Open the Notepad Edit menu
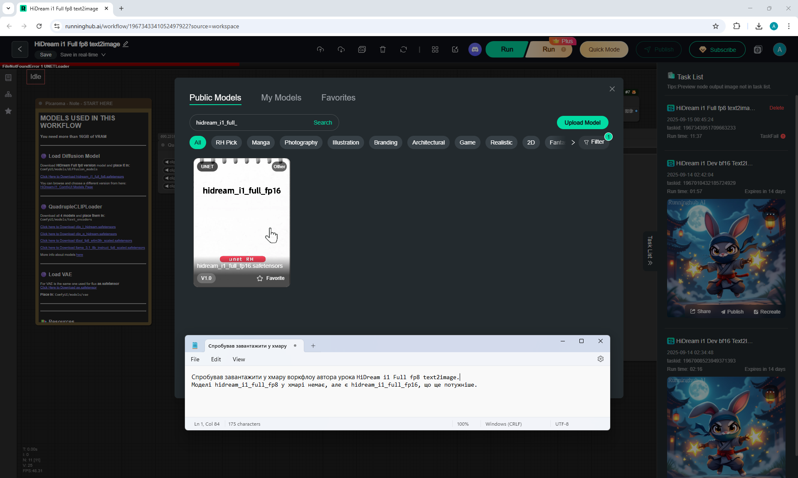Screen dimensions: 798x478 click(x=216, y=359)
